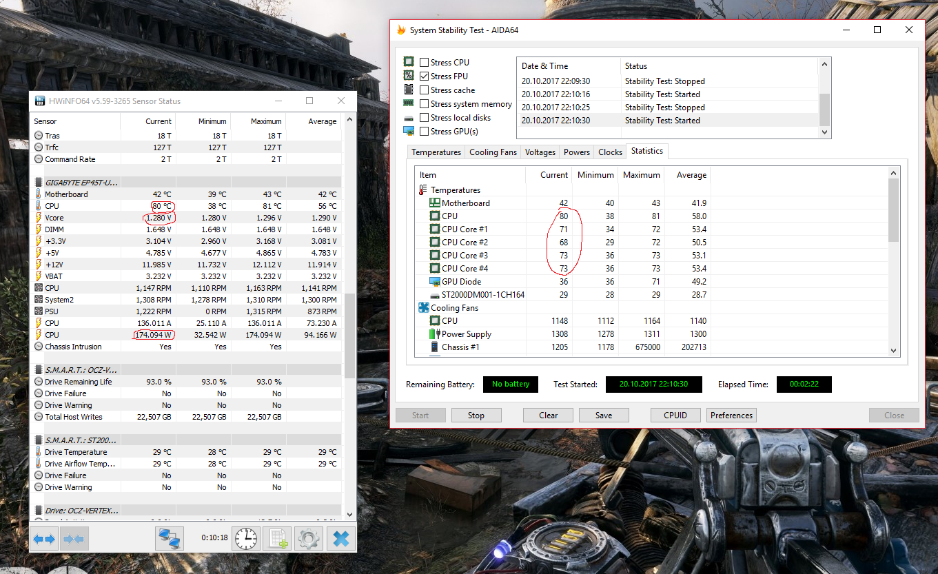This screenshot has height=574, width=938.
Task: Click the collapse columns arrows button in HWiNFO
Action: point(73,539)
